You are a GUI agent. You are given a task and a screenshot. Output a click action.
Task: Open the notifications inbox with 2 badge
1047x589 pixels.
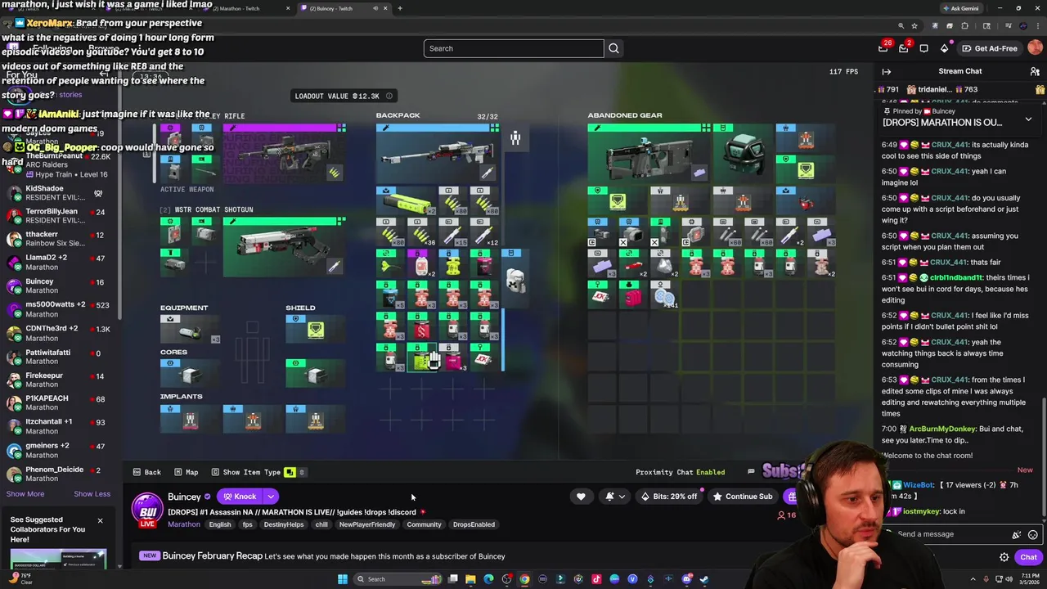pyautogui.click(x=904, y=48)
